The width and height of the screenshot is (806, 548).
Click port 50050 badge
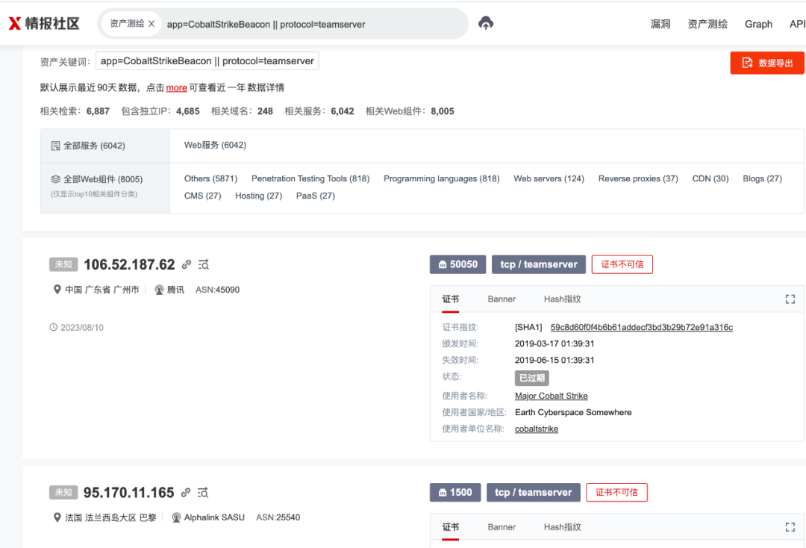[x=457, y=264]
